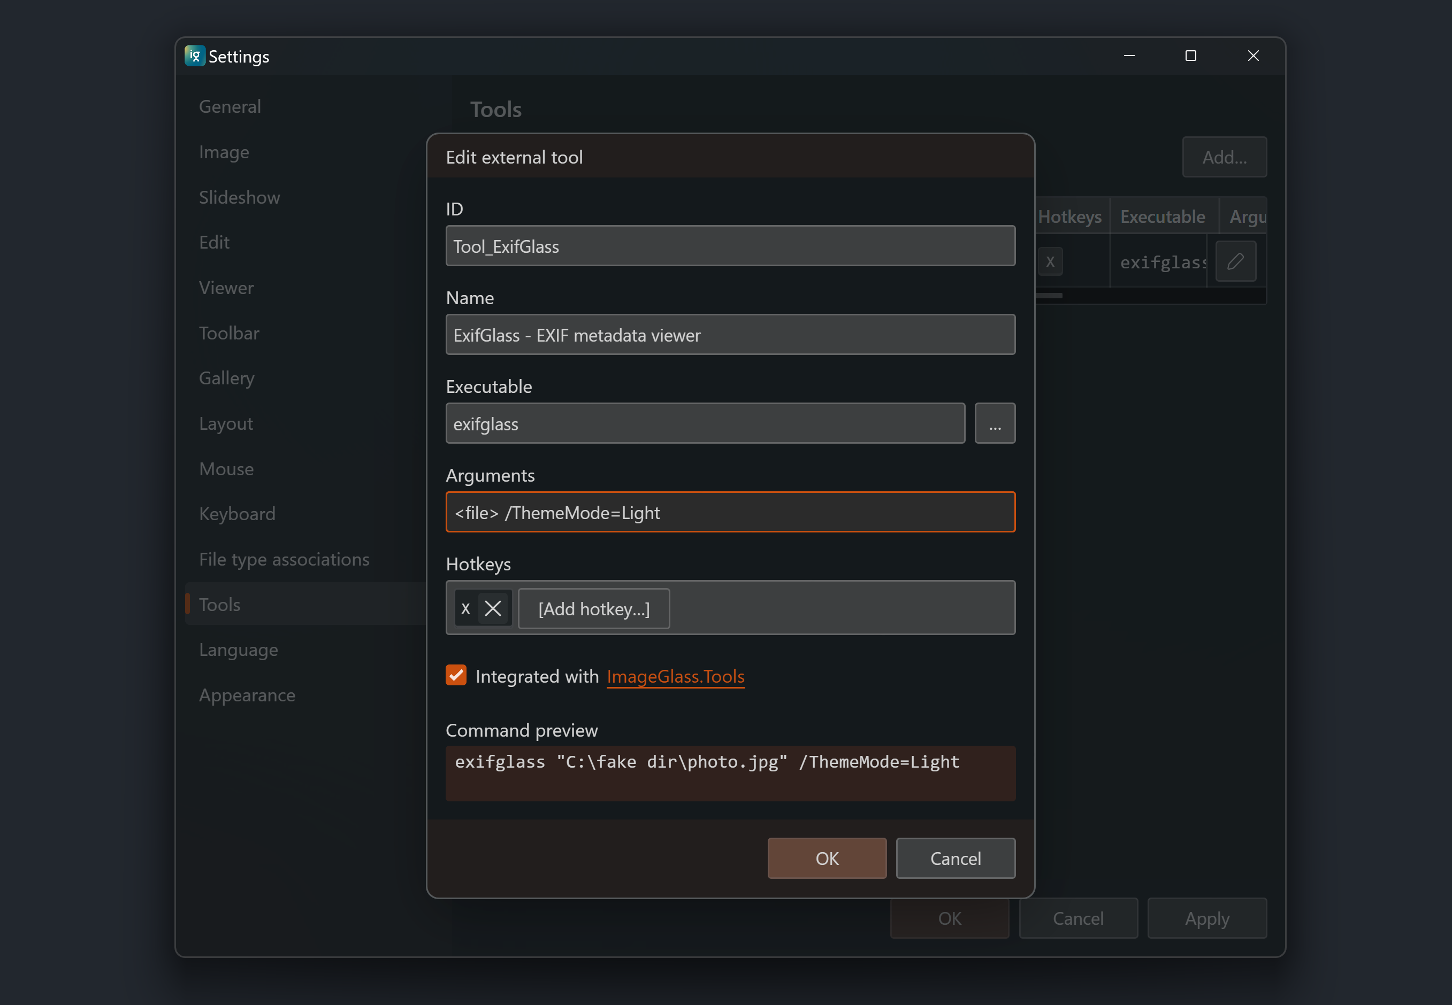Select the Tools section in the sidebar
Viewport: 1452px width, 1005px height.
(x=219, y=603)
